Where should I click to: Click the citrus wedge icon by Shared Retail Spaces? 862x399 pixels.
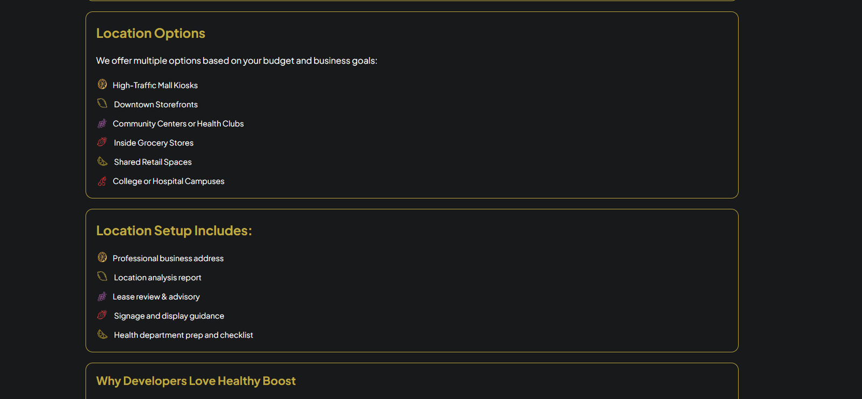coord(102,162)
